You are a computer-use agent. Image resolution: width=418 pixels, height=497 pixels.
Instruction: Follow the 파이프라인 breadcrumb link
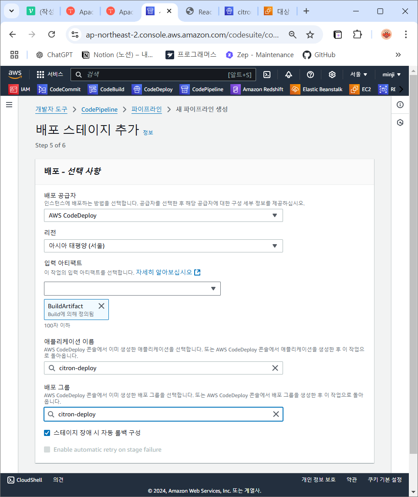(147, 109)
